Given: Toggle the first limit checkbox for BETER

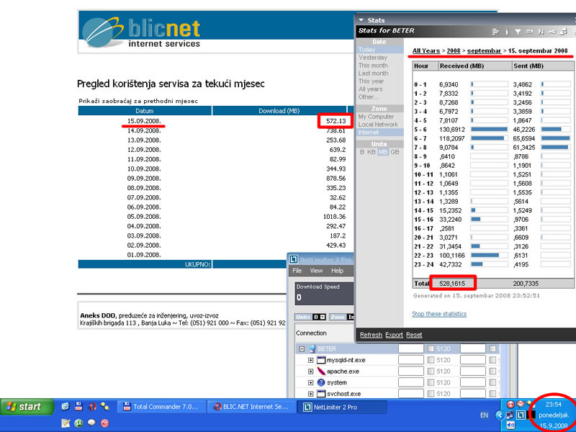Looking at the screenshot, I should 431,348.
